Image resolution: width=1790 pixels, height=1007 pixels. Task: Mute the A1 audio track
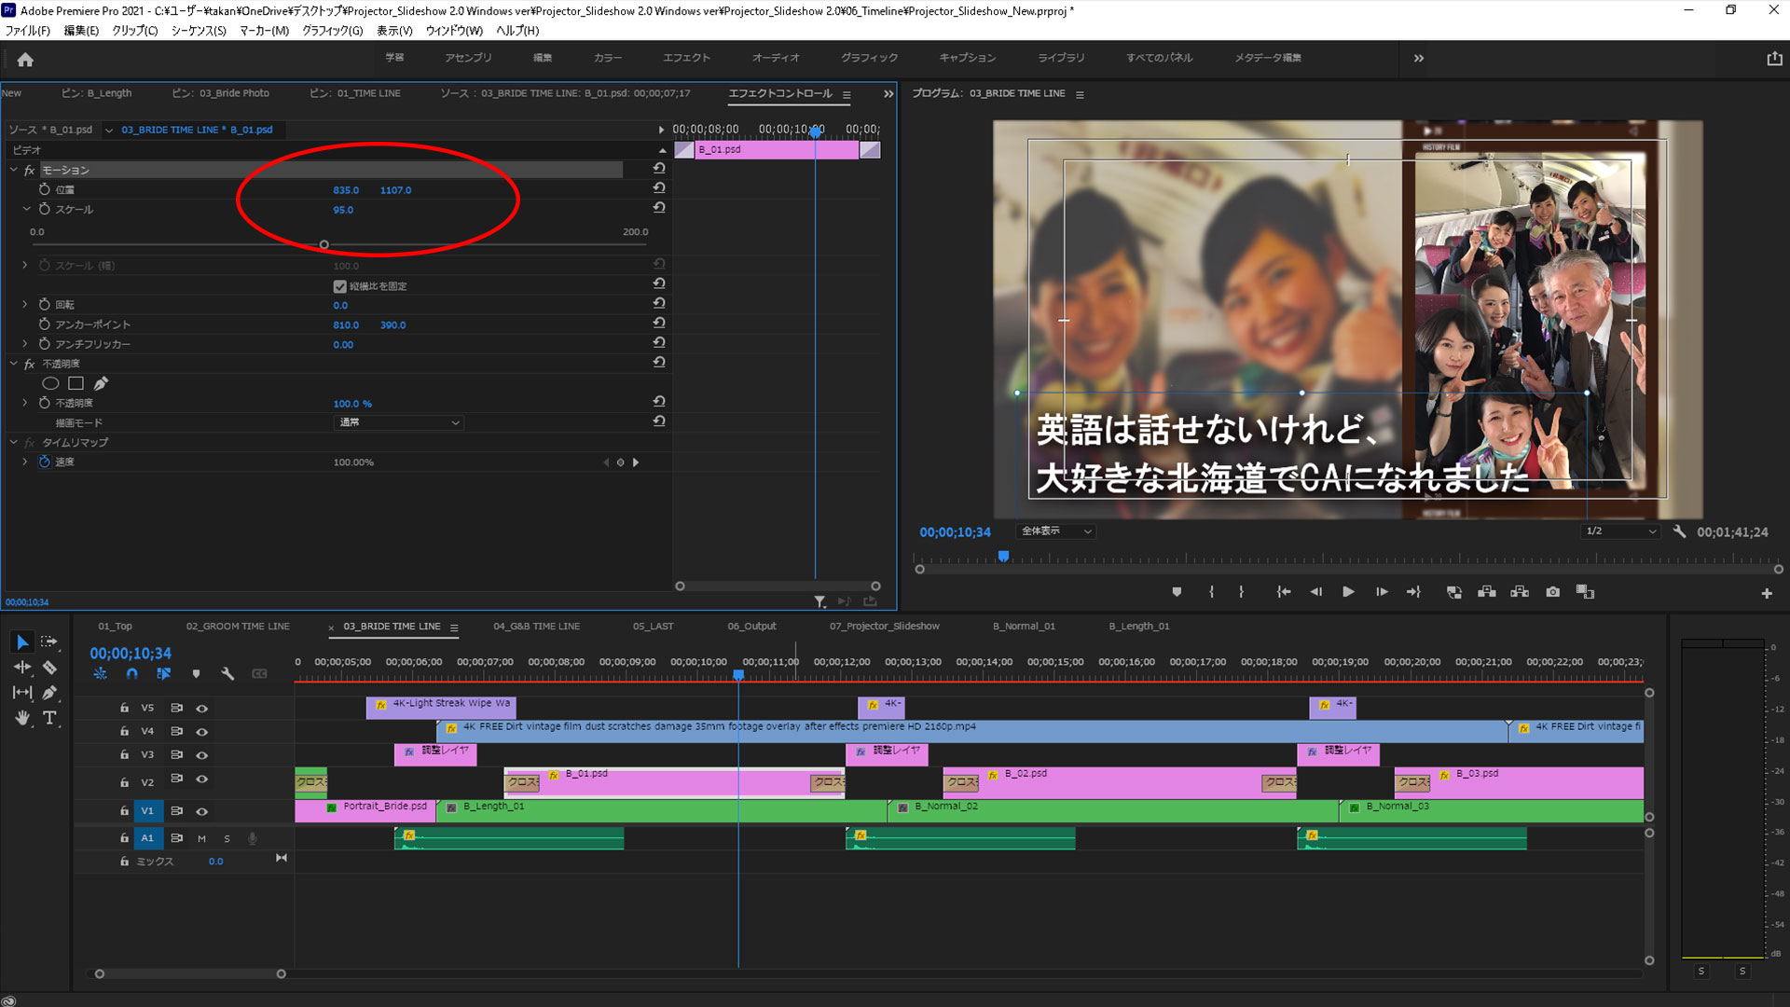tap(201, 838)
